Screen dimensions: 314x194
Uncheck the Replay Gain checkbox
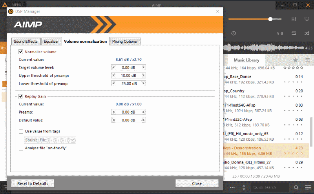point(21,96)
